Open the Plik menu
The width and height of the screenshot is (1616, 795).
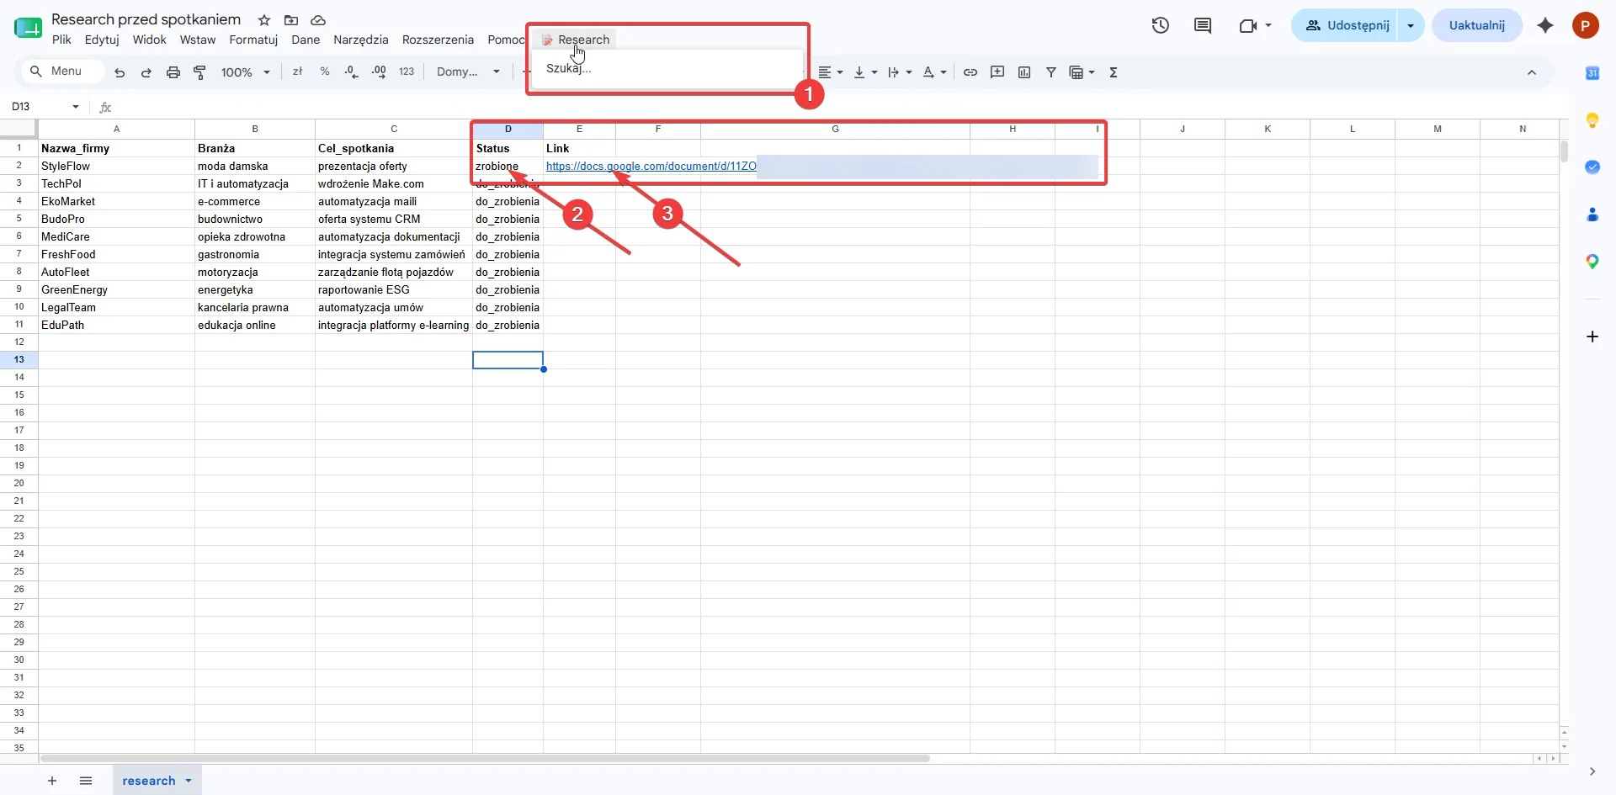click(61, 40)
